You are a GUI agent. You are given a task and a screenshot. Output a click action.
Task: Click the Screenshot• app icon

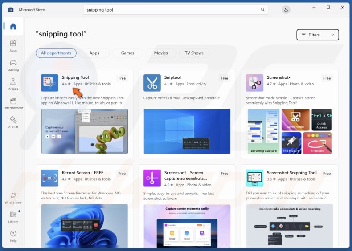(254, 83)
